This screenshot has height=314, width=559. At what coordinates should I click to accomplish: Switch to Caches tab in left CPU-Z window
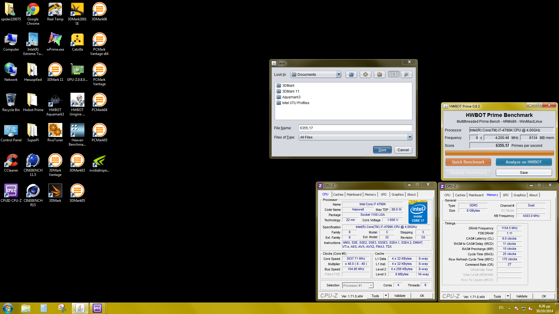(338, 195)
